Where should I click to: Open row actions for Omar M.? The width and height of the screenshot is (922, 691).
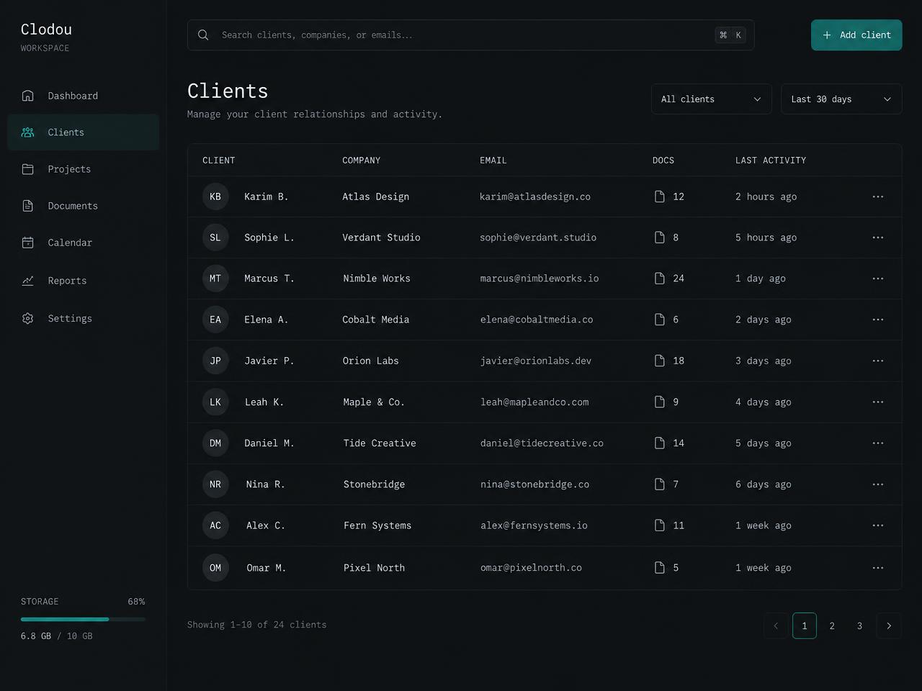pyautogui.click(x=877, y=568)
